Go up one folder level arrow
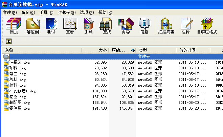 coord(9,41)
